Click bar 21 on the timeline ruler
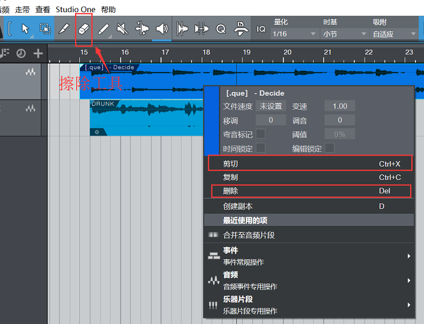This screenshot has width=424, height=324. pos(328,52)
